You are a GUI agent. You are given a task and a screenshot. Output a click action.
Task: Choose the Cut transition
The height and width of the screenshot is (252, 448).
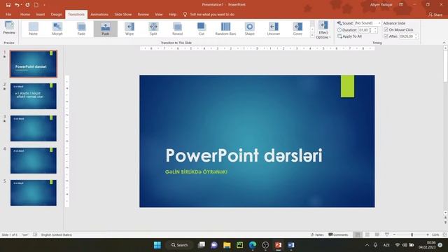[202, 29]
